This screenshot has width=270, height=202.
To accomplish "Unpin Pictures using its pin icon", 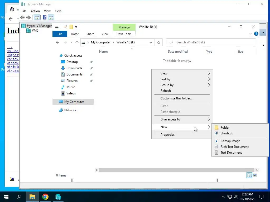I will click(91, 81).
